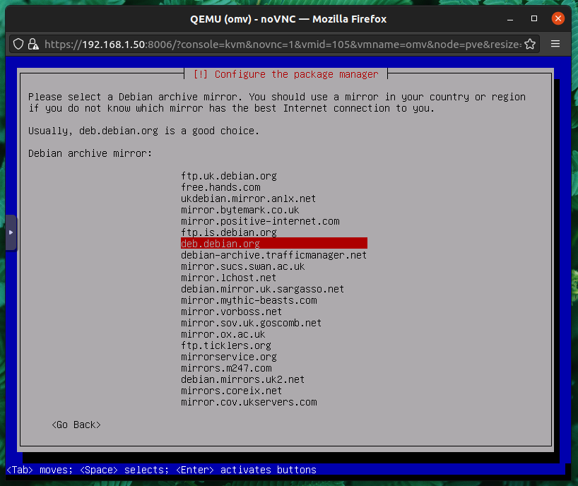This screenshot has height=486, width=578.
Task: Select mirror mirror.lchost.net
Action: tap(228, 278)
